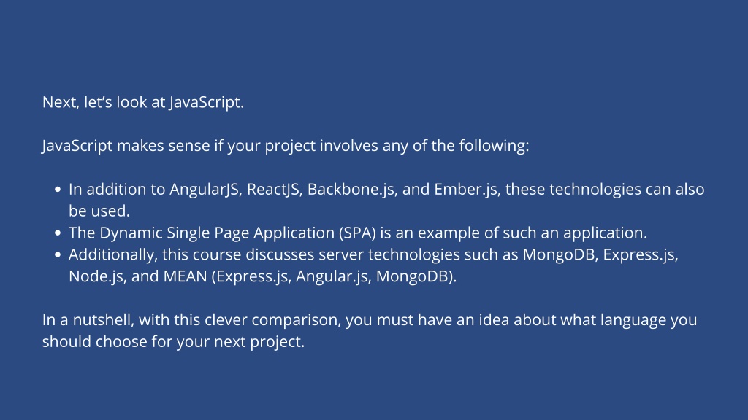Click the word 'Ember.js' in first bullet

pyautogui.click(x=465, y=190)
